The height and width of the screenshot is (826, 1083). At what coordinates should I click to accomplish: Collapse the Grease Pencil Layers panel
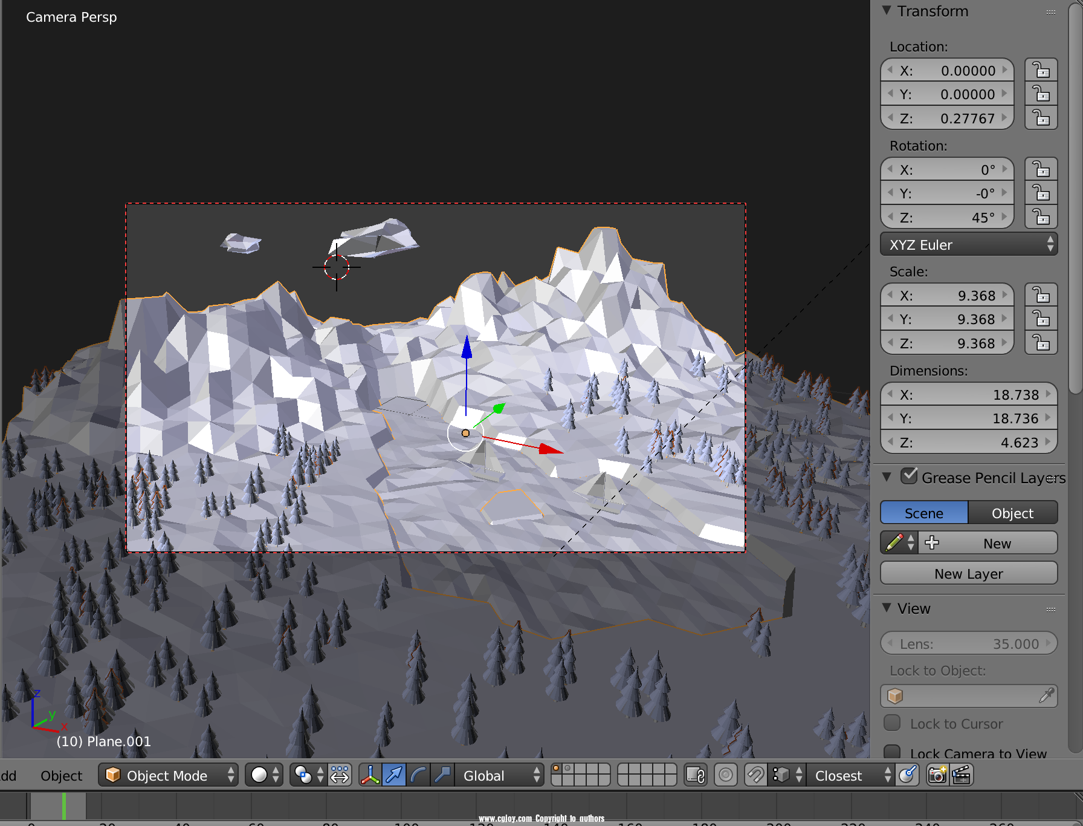(x=887, y=477)
